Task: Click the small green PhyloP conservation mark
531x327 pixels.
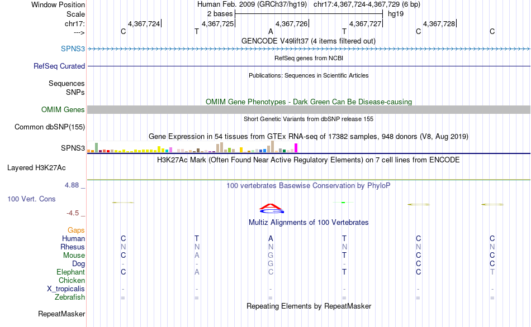Action: [x=343, y=202]
